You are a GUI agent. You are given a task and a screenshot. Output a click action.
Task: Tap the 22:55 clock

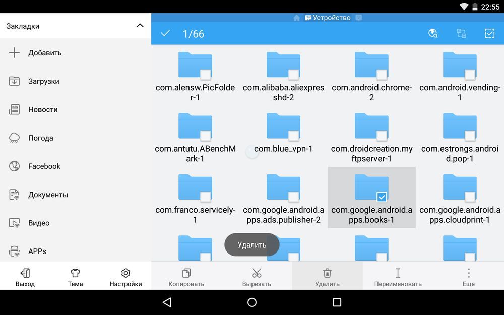click(490, 7)
